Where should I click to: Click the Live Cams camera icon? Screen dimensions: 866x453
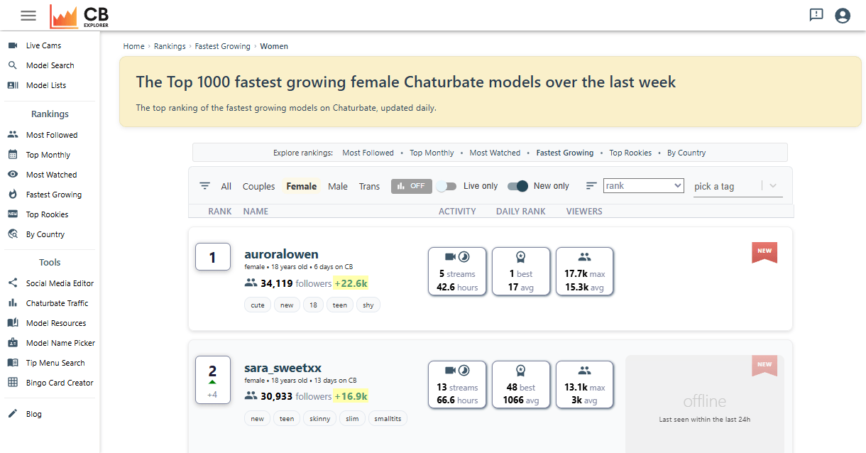pyautogui.click(x=12, y=45)
